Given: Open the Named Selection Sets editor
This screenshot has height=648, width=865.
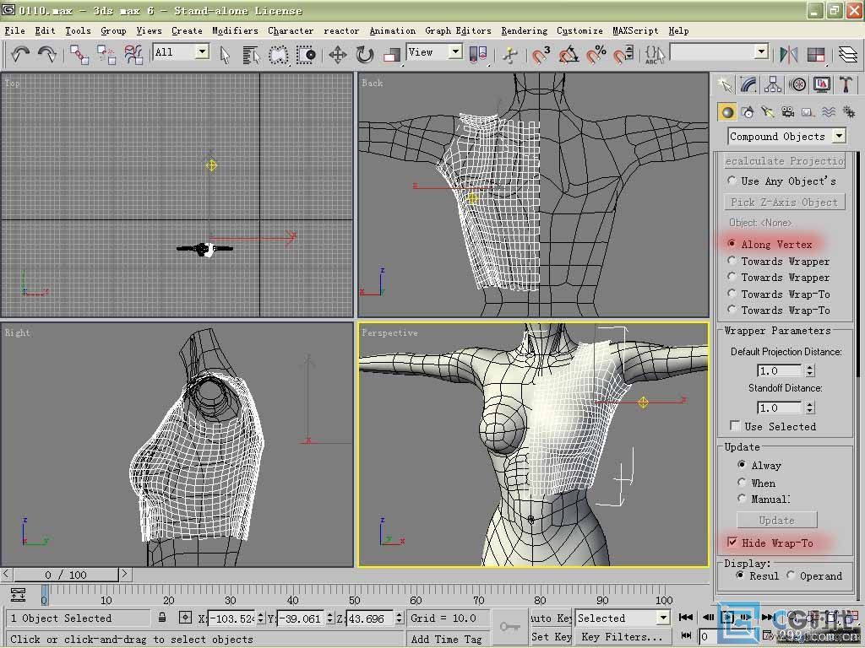Looking at the screenshot, I should tap(655, 55).
